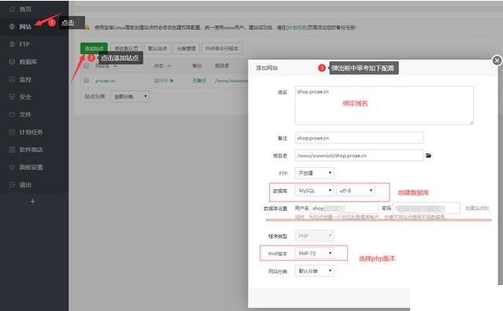Toggle 运行中 status of proae.cn
503x311 pixels.
[164, 80]
